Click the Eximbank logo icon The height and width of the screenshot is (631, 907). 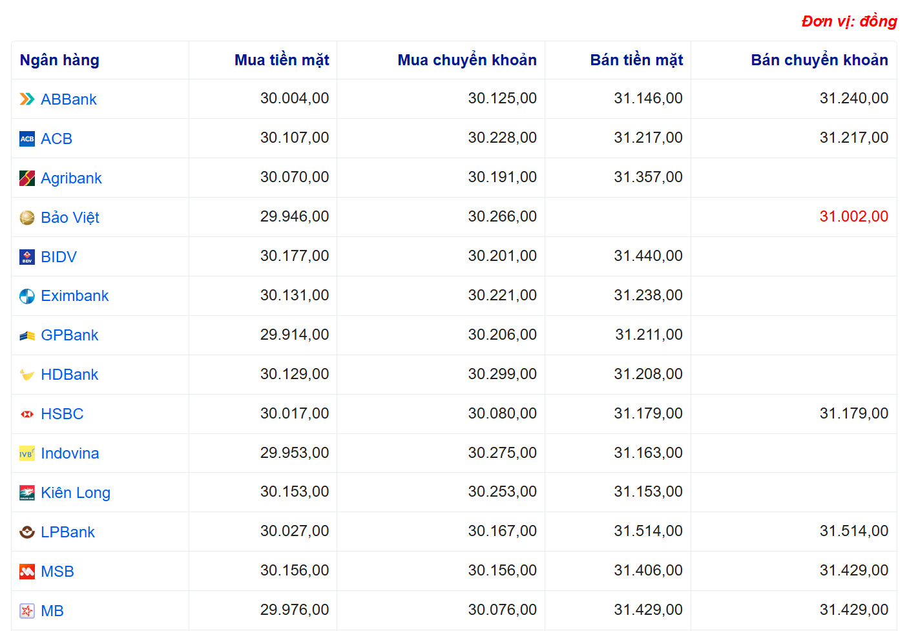click(27, 296)
